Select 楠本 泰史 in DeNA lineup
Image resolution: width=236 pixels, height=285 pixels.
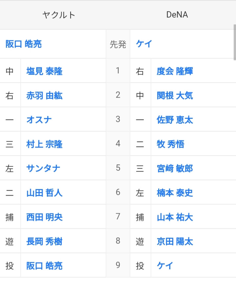(175, 193)
